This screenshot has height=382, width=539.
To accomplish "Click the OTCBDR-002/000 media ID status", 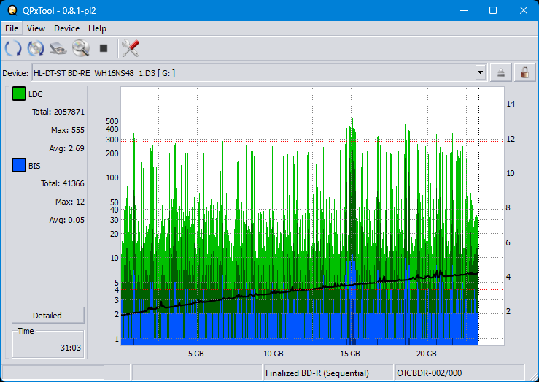I will (429, 373).
